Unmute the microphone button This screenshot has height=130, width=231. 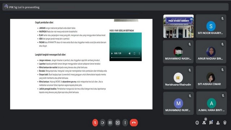pos(95,122)
